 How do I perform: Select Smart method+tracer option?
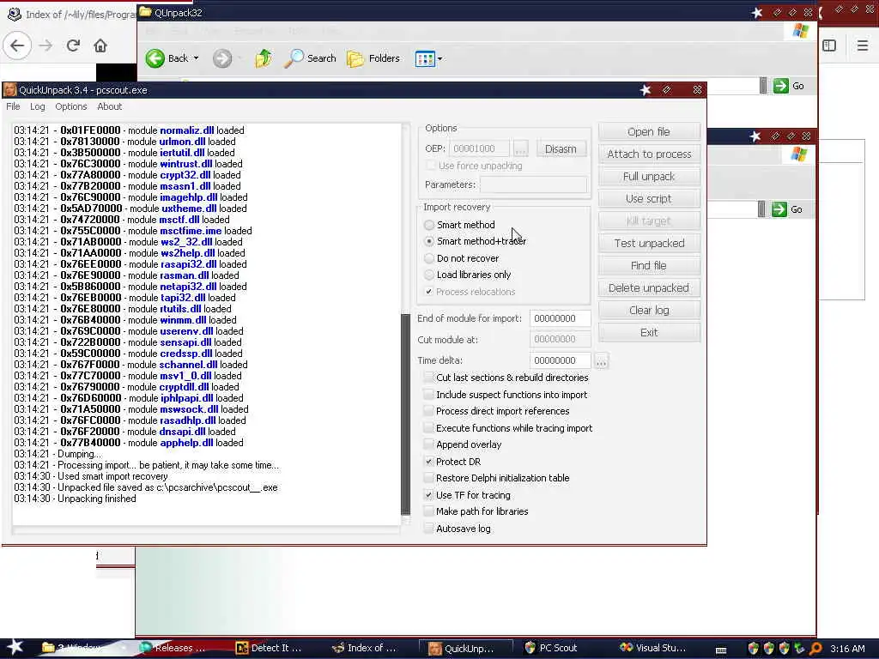[x=429, y=241]
